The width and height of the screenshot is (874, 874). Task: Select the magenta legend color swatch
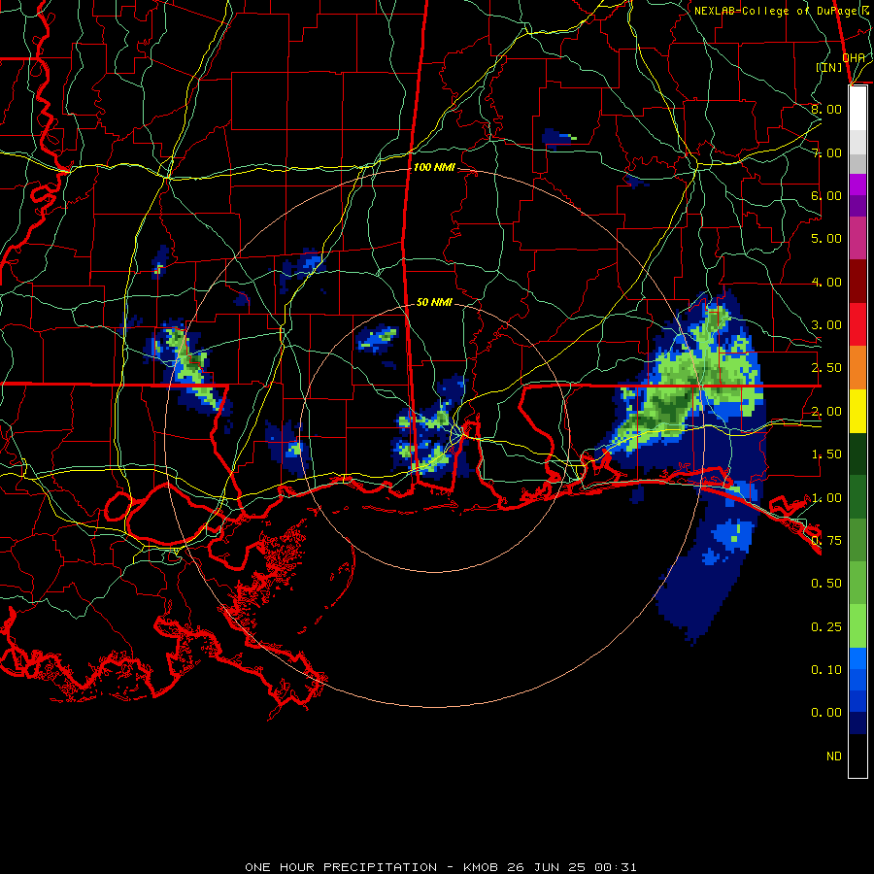coord(857,185)
